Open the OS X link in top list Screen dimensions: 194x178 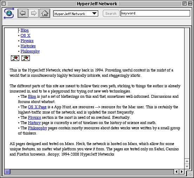[x=25, y=35]
